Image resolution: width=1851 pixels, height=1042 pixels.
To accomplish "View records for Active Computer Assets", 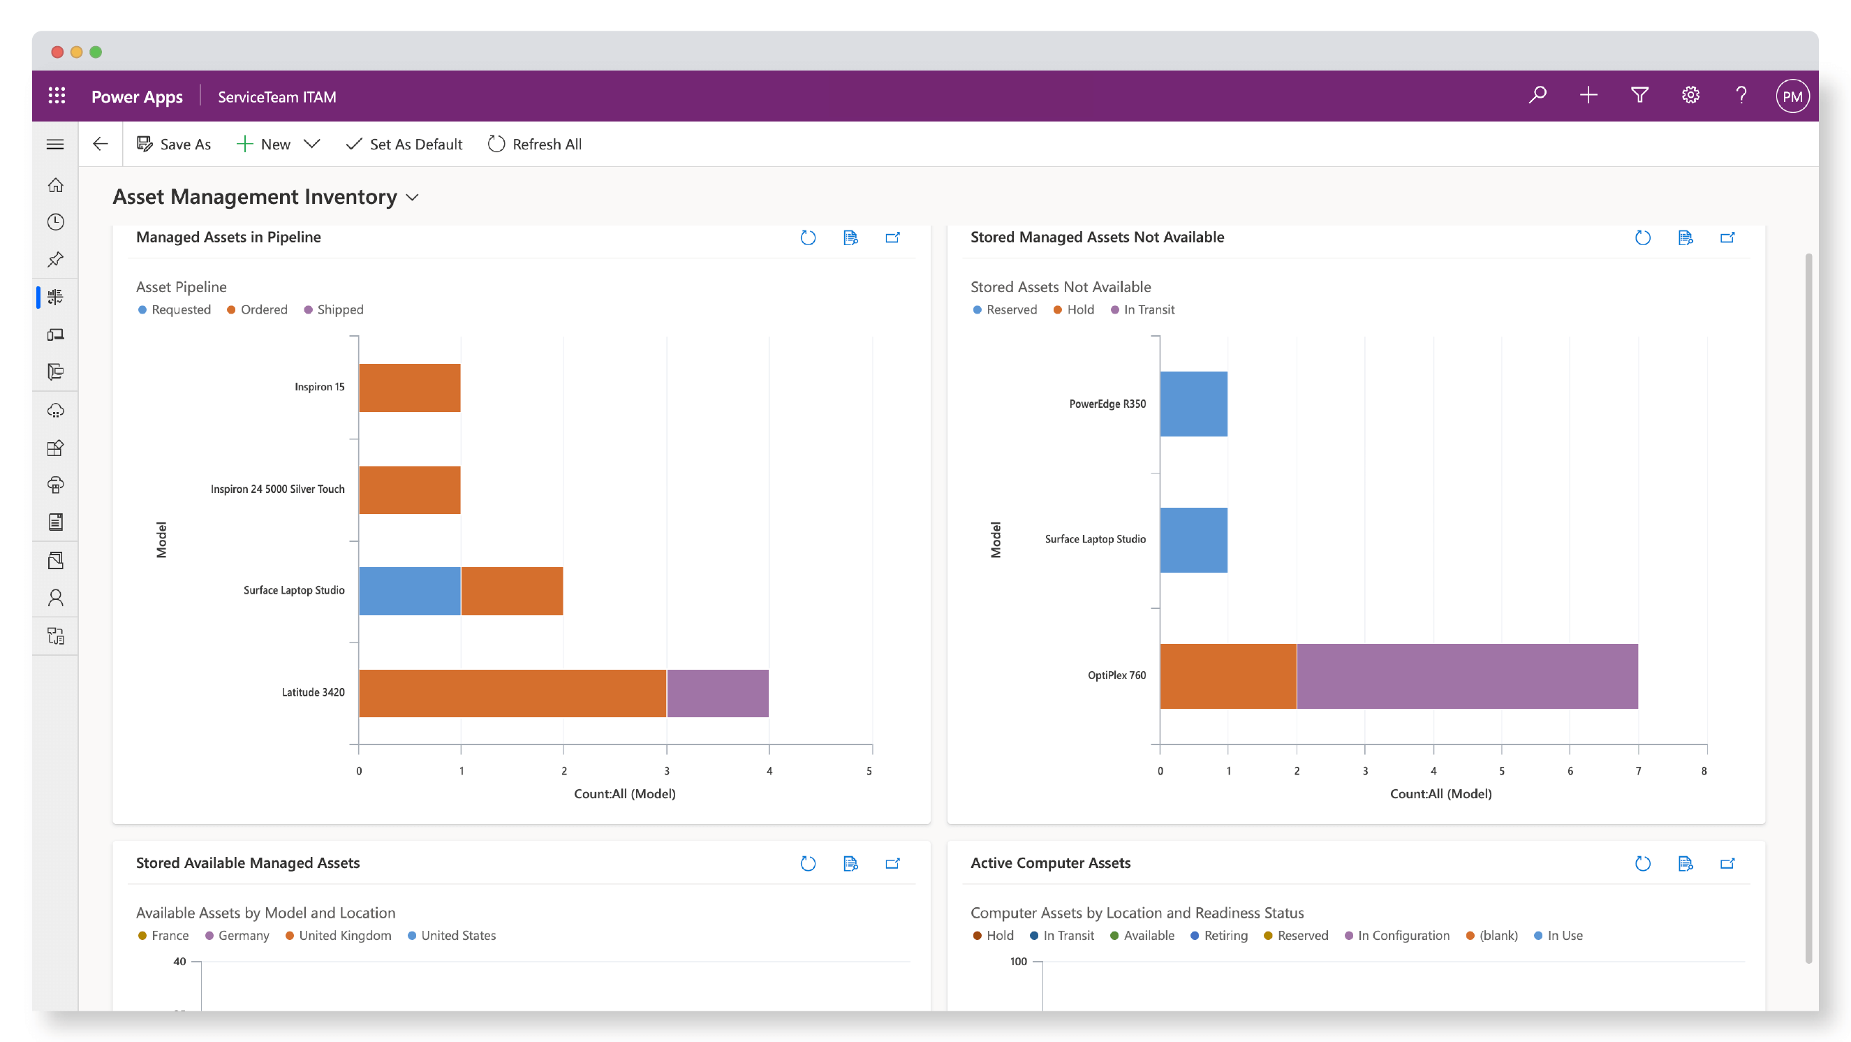I will coord(1685,864).
